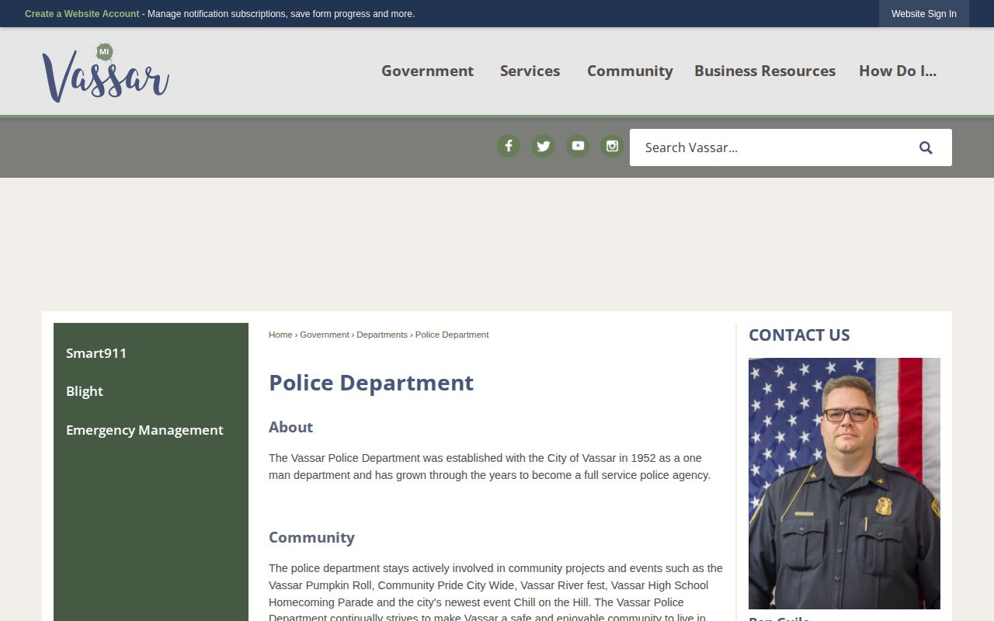Open the Vassar Instagram icon
Viewport: 994px width, 621px height.
(612, 146)
